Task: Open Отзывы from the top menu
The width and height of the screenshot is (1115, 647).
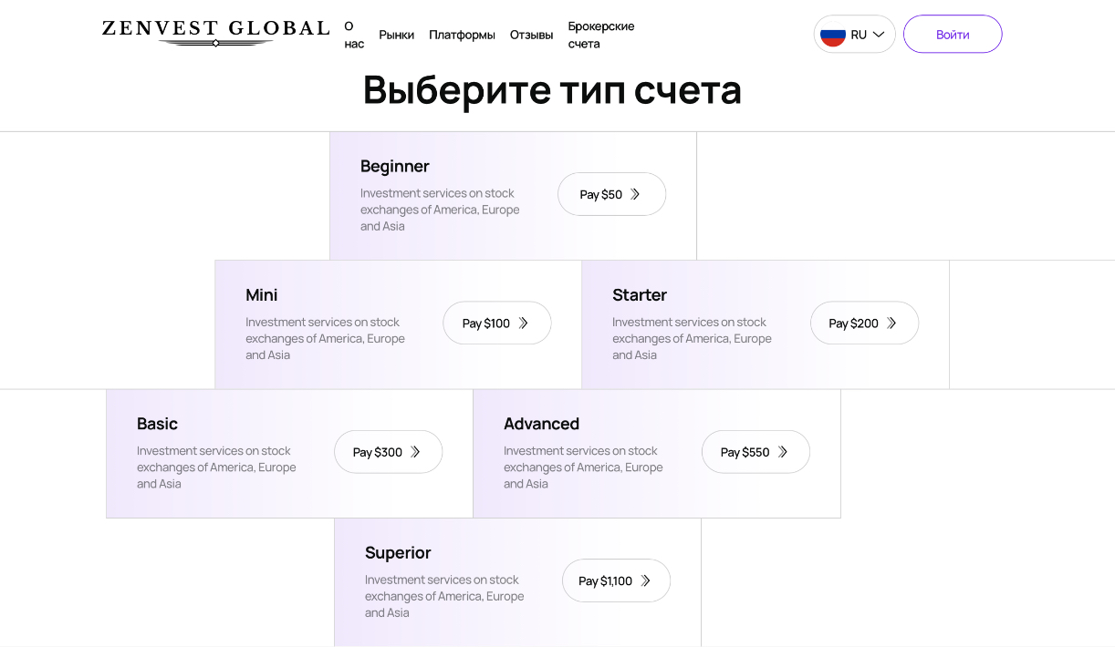Action: click(531, 35)
